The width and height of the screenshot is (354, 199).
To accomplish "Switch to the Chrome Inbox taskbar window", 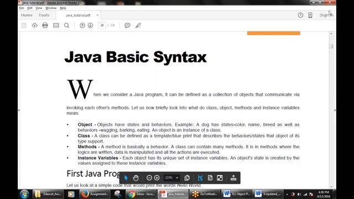I will [141, 194].
